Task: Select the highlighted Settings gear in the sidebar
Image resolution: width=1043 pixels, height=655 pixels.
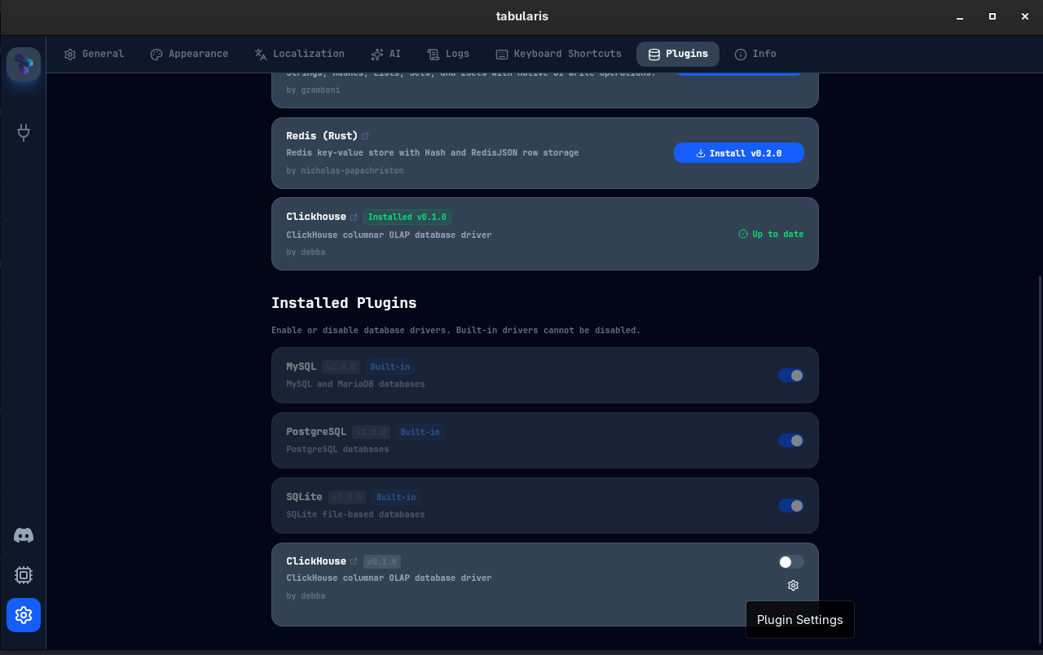Action: click(24, 615)
